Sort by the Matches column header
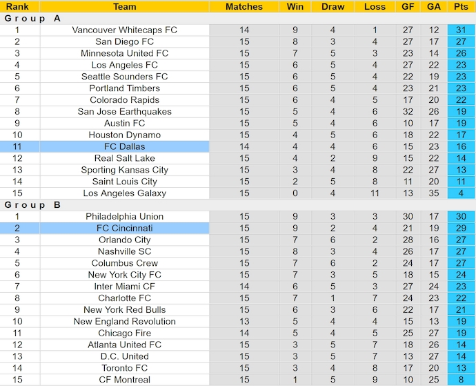Screen dimensions: 476x386 (x=244, y=6)
